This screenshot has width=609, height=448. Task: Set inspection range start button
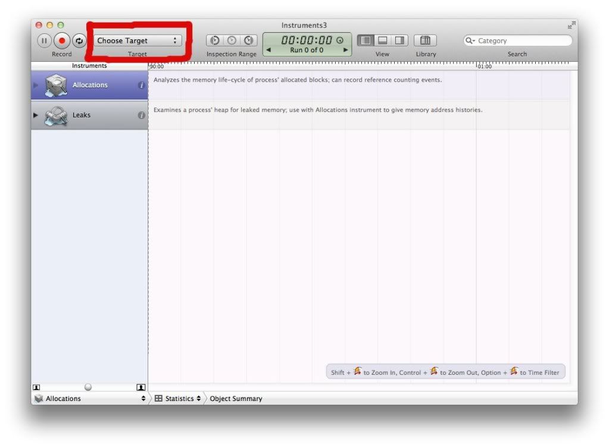tap(215, 40)
